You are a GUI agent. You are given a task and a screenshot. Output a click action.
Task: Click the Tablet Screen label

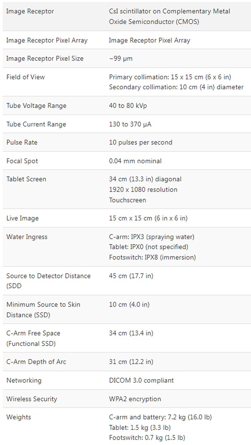pyautogui.click(x=26, y=179)
